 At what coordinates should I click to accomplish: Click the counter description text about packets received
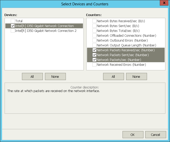pos(54,91)
